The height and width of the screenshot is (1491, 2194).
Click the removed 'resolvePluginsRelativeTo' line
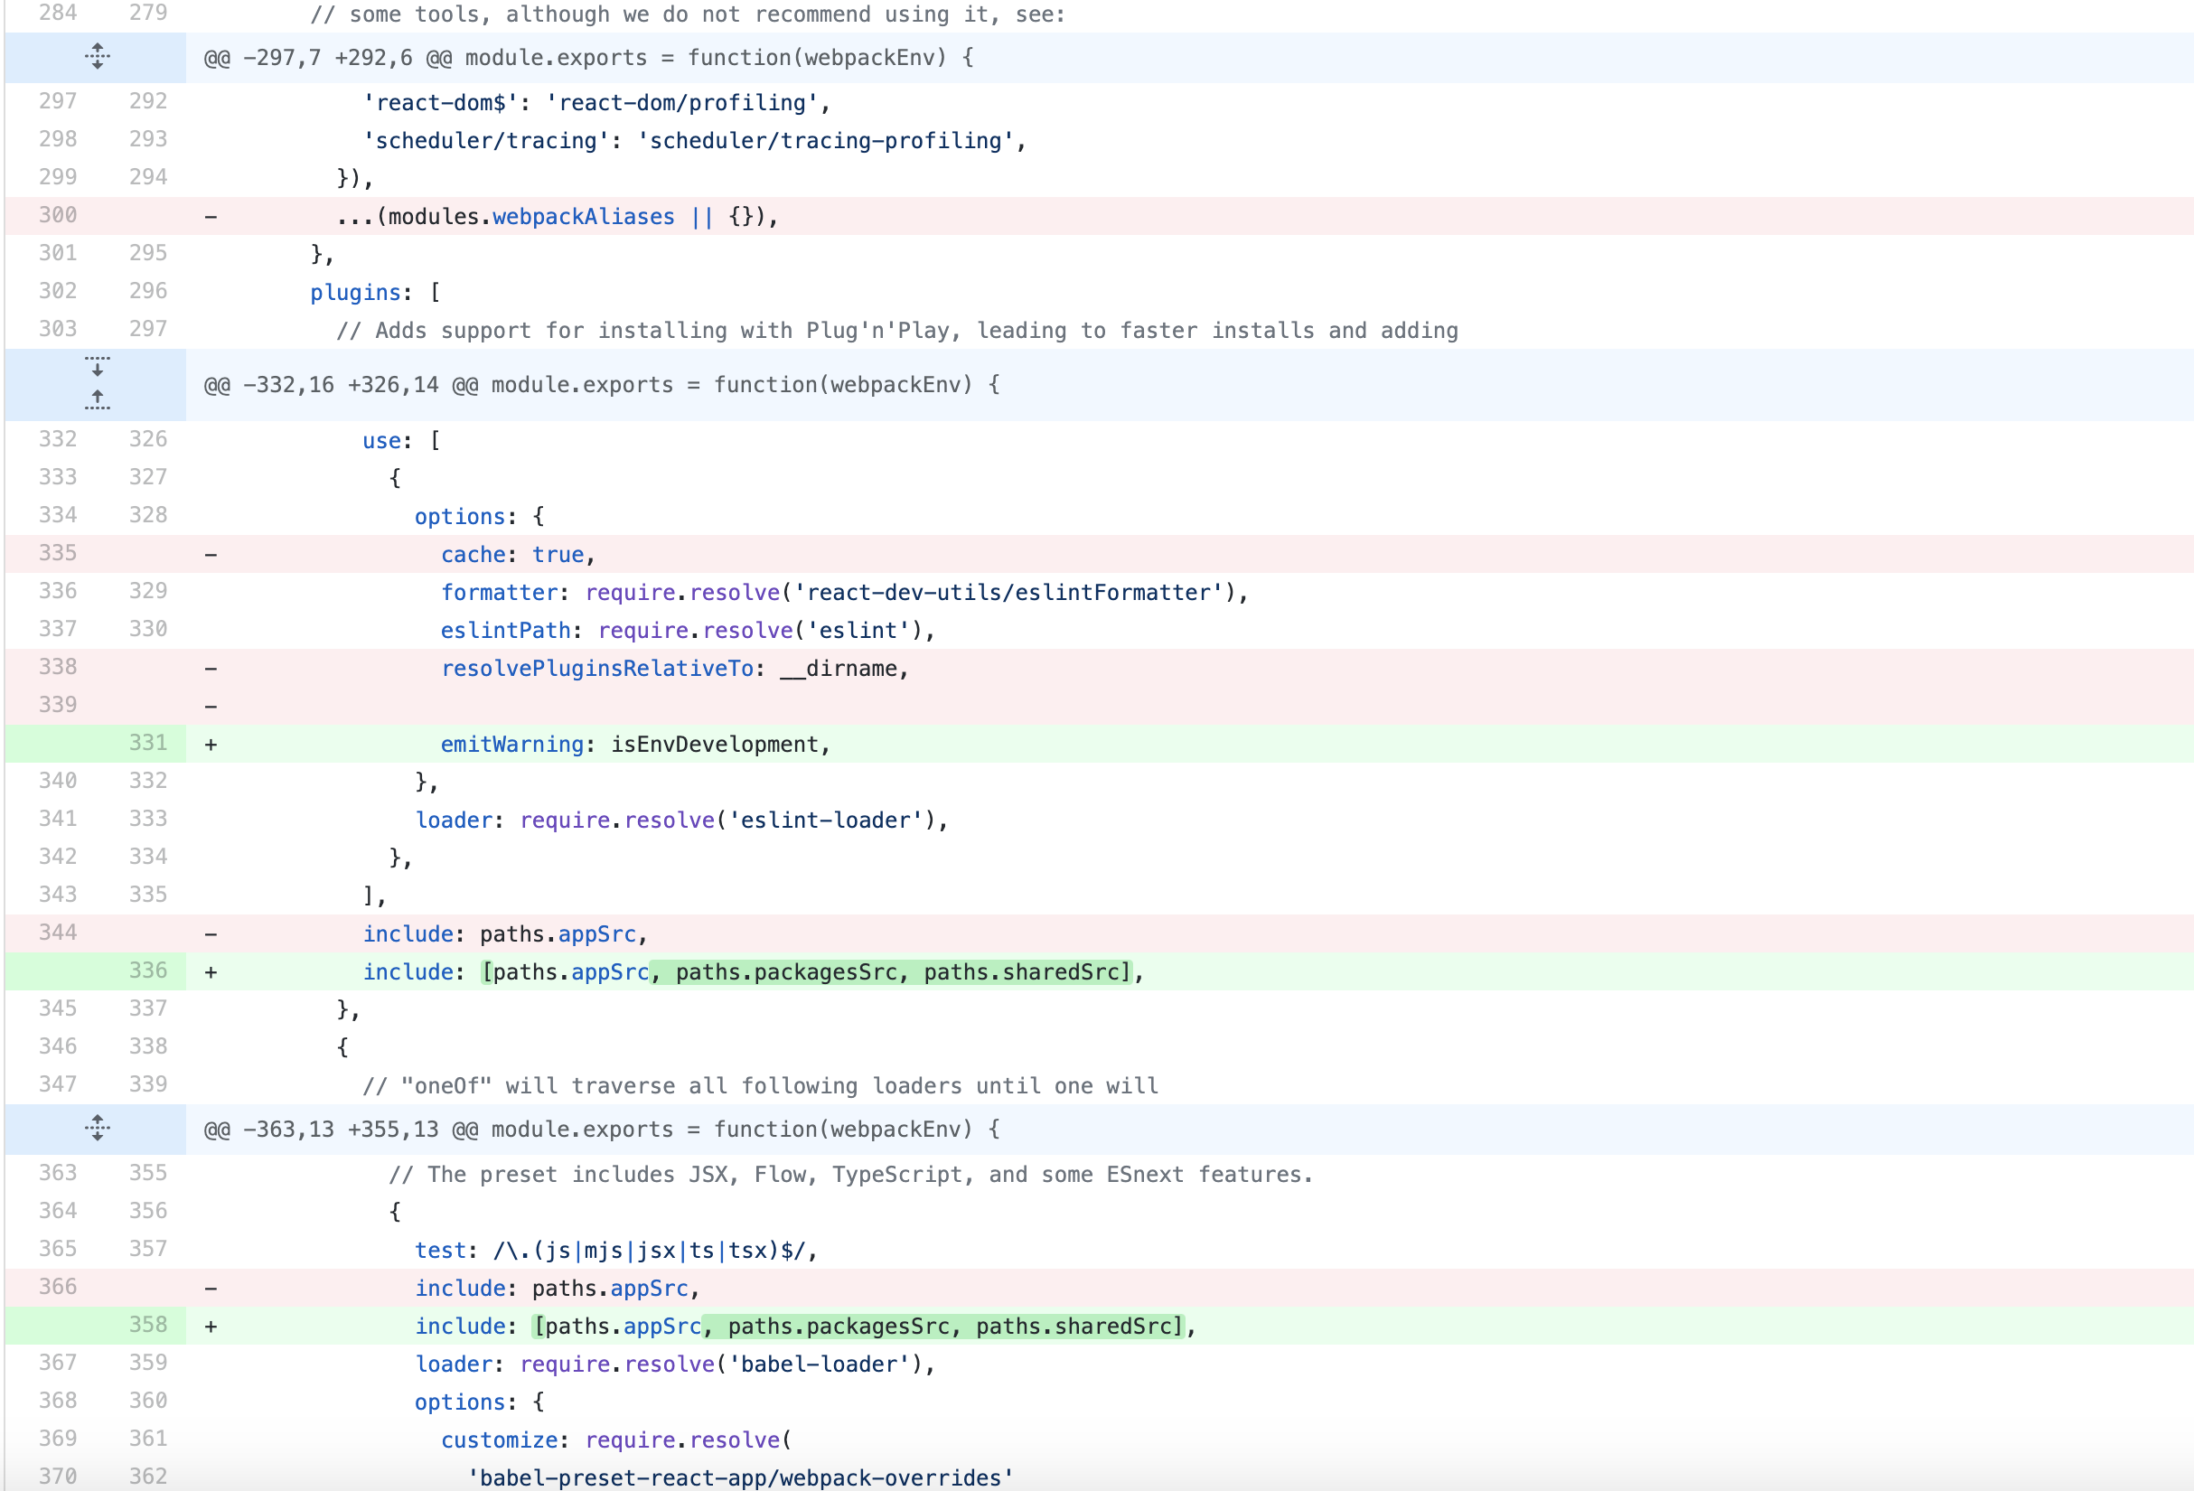pyautogui.click(x=673, y=669)
